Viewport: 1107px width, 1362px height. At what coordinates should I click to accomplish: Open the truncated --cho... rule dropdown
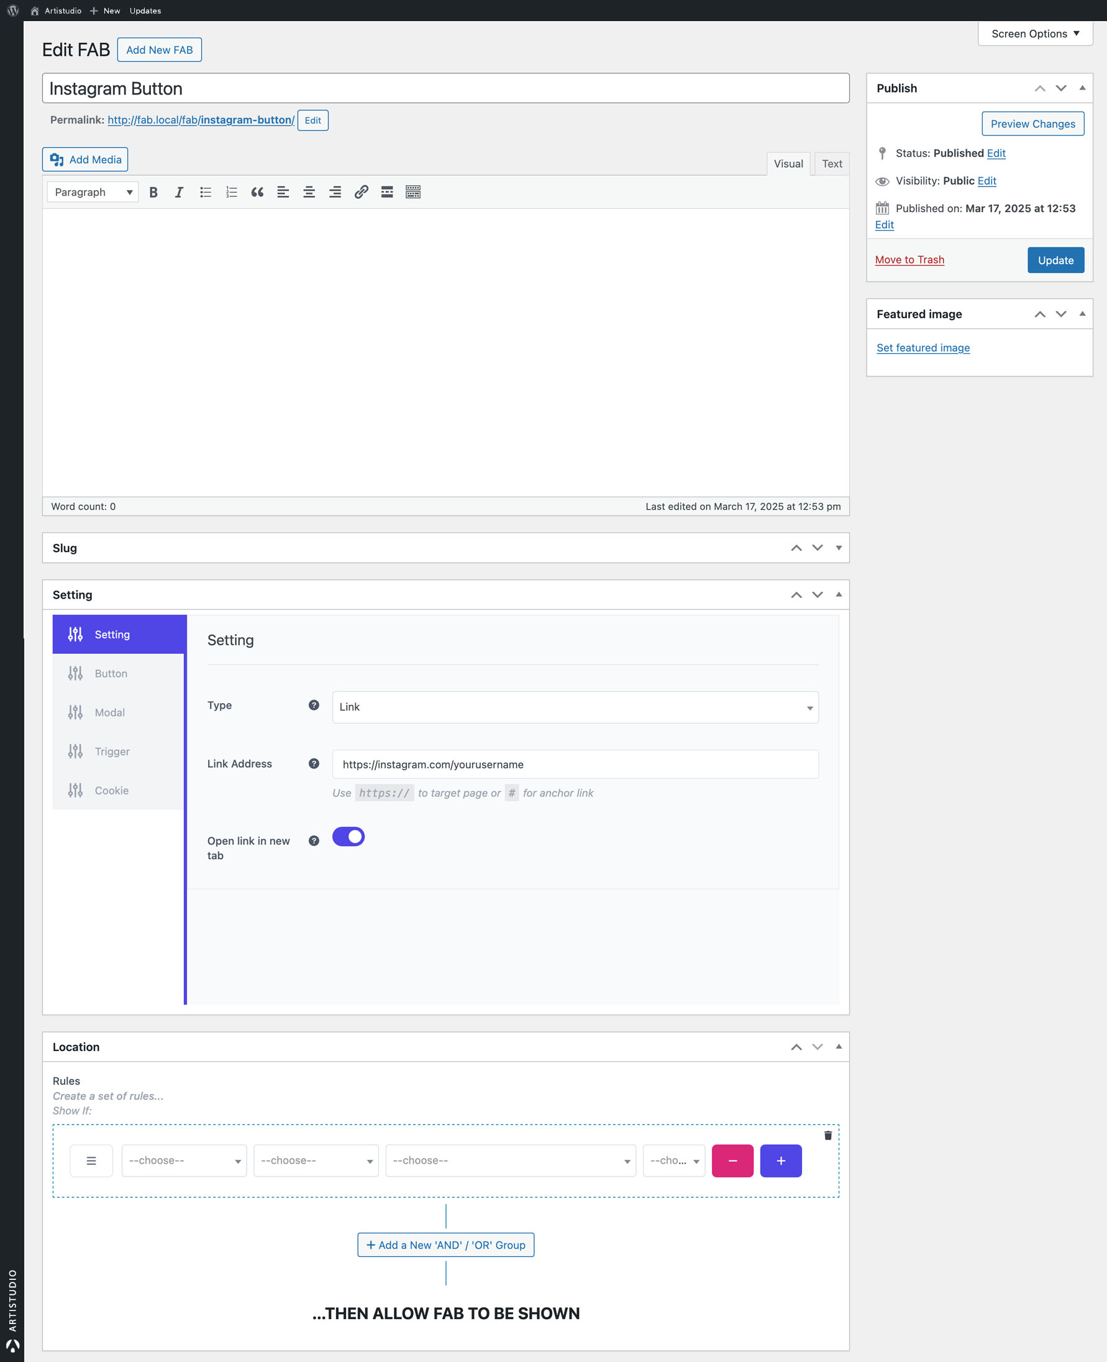click(674, 1161)
